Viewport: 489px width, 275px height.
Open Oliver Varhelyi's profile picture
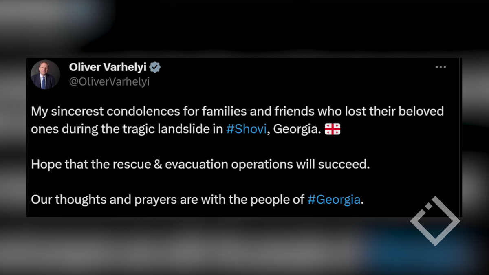[x=45, y=74]
